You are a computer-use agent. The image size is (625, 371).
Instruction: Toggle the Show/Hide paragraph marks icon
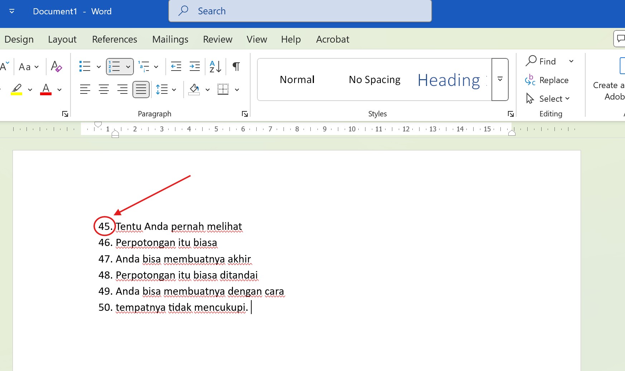236,66
